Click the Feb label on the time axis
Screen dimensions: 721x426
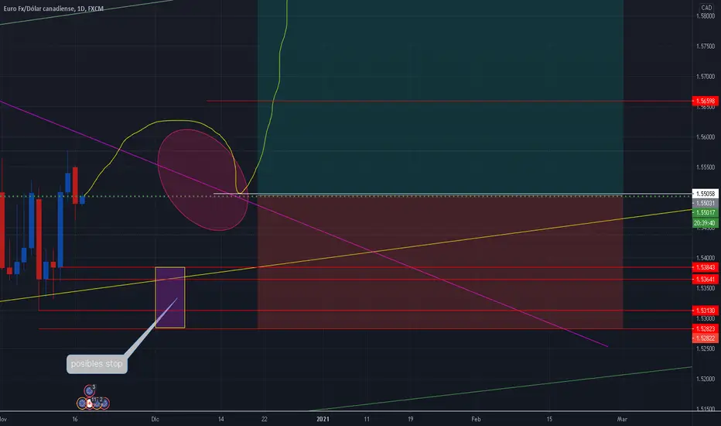(476, 419)
